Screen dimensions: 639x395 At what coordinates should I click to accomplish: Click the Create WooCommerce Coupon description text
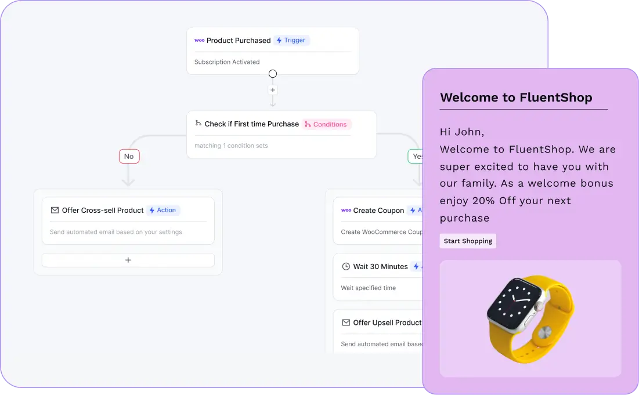[382, 232]
